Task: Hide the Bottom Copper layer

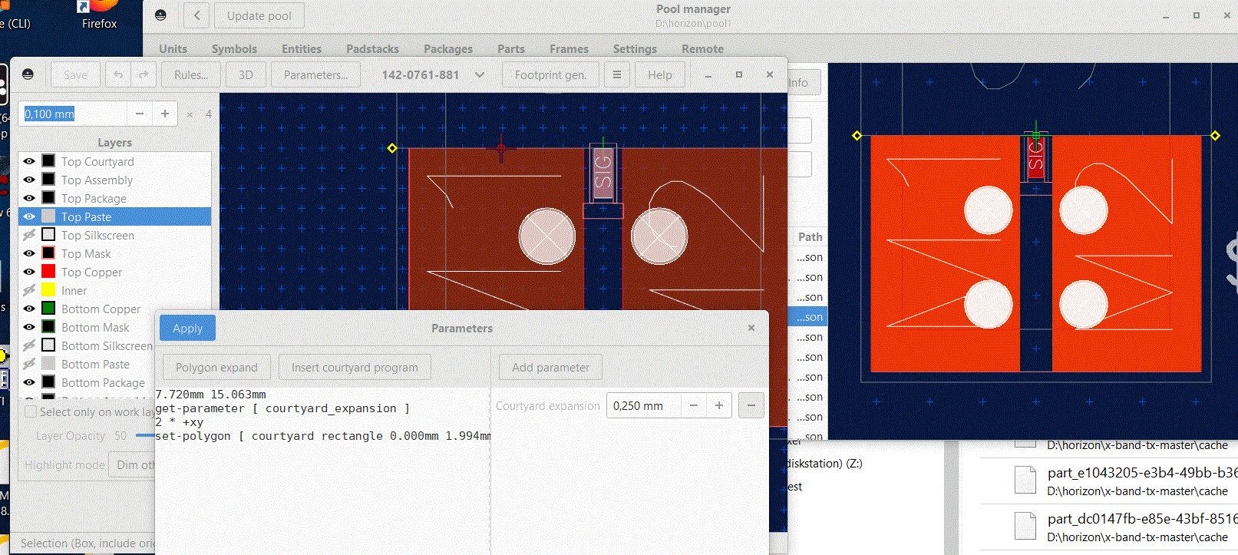Action: (29, 309)
